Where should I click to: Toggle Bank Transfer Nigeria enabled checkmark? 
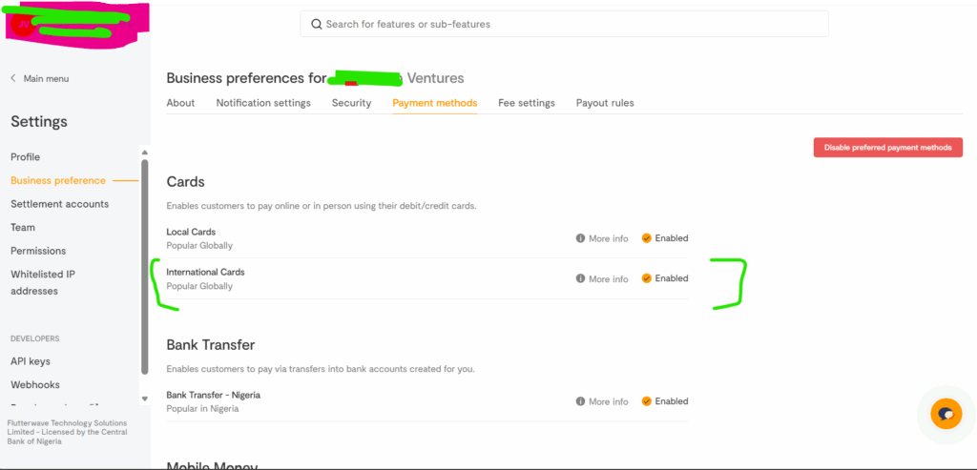click(646, 401)
